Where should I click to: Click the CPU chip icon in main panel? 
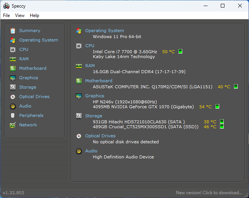click(79, 46)
